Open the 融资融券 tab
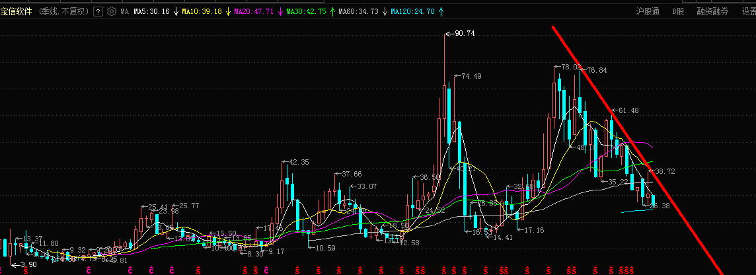 click(712, 12)
